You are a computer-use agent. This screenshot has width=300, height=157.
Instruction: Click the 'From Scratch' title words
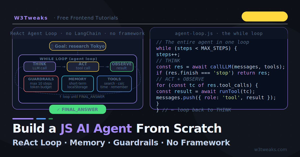pos(179,129)
